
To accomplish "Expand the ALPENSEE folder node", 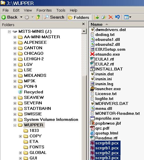I will [x=15, y=43].
